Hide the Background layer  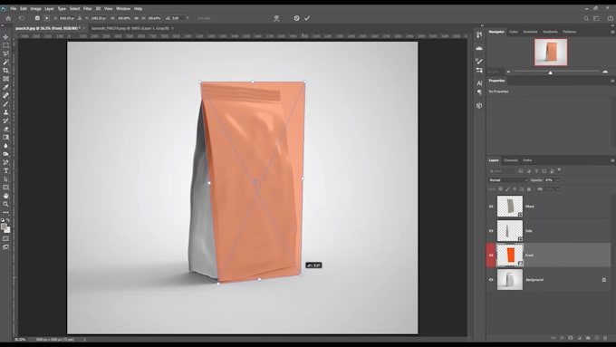click(x=491, y=280)
